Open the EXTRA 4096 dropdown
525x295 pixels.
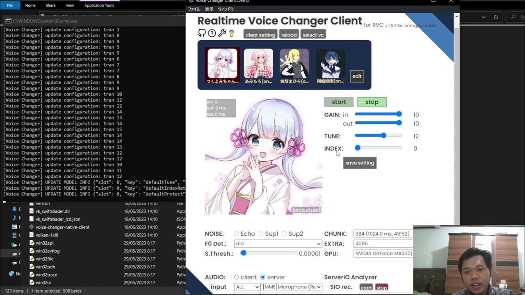tap(383, 243)
